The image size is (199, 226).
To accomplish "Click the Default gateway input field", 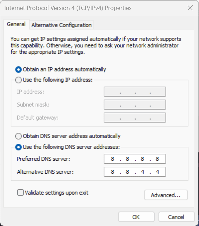I will point(135,118).
